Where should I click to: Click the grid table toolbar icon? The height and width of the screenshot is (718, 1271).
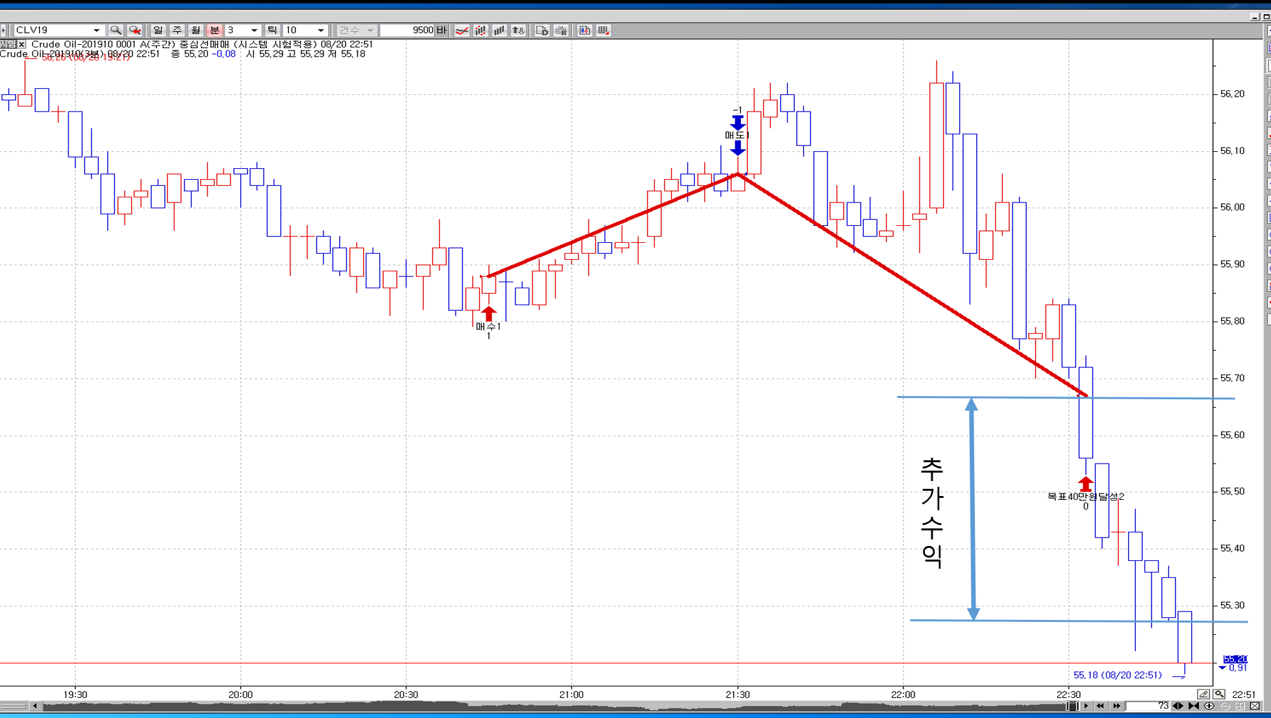[603, 31]
